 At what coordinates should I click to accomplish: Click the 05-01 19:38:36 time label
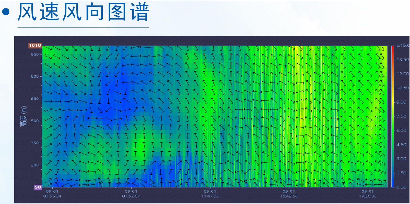[x=368, y=194]
